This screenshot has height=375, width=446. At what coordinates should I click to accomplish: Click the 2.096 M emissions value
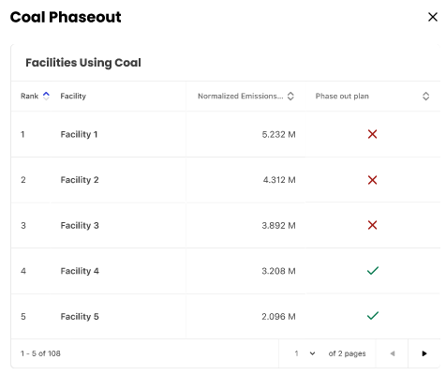[x=278, y=317]
